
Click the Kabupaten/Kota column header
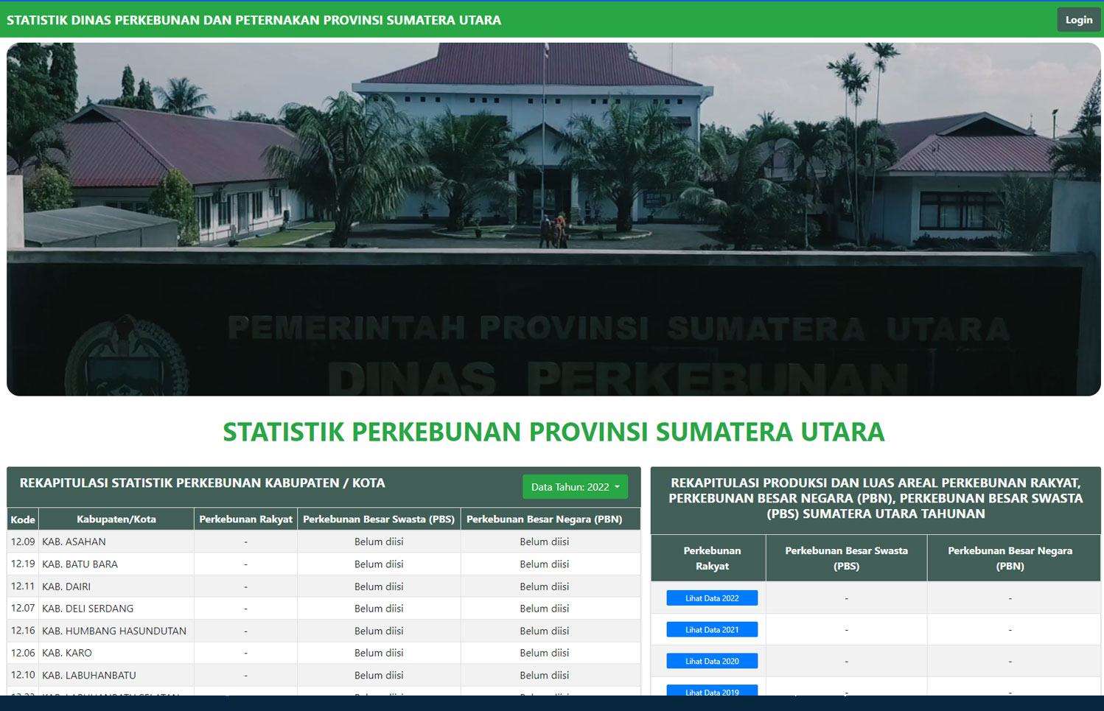[x=116, y=519]
